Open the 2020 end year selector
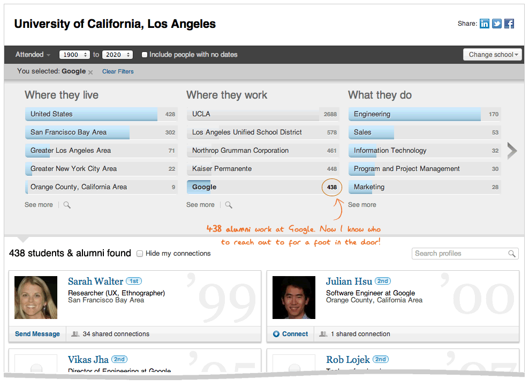The image size is (529, 386). click(117, 55)
